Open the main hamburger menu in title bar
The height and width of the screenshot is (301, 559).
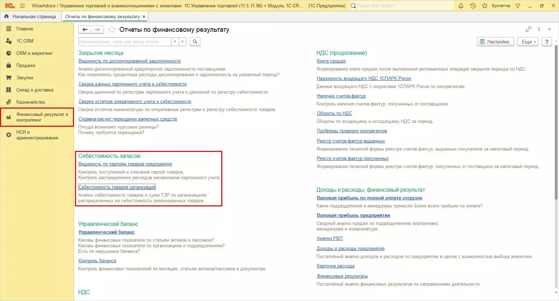(x=22, y=6)
